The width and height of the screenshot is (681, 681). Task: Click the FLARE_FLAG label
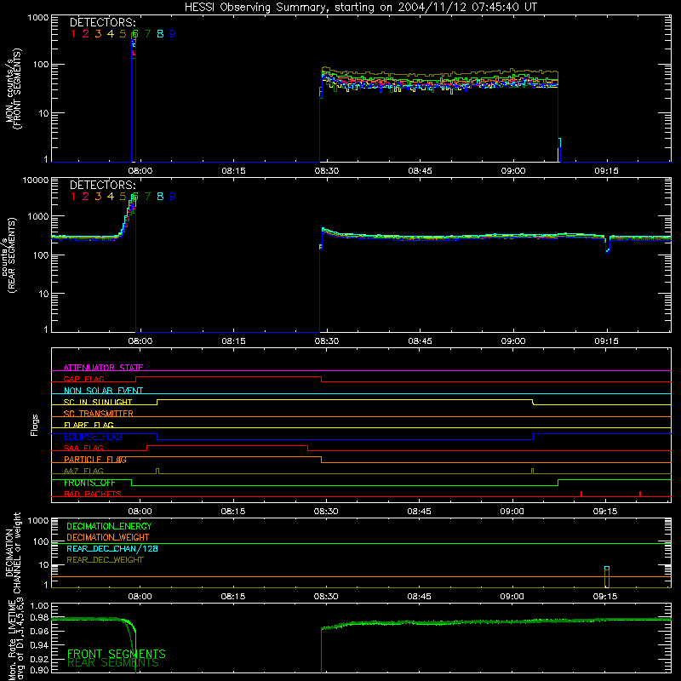(89, 425)
